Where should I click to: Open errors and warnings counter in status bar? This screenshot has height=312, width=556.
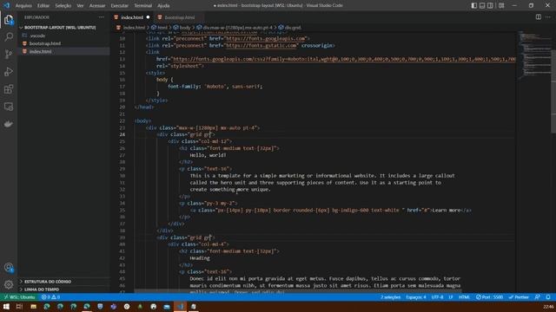[50, 297]
